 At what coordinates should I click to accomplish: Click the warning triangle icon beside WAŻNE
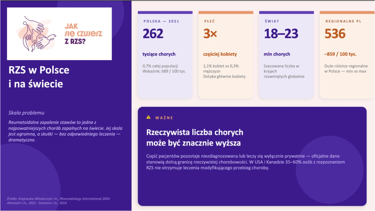pos(148,117)
